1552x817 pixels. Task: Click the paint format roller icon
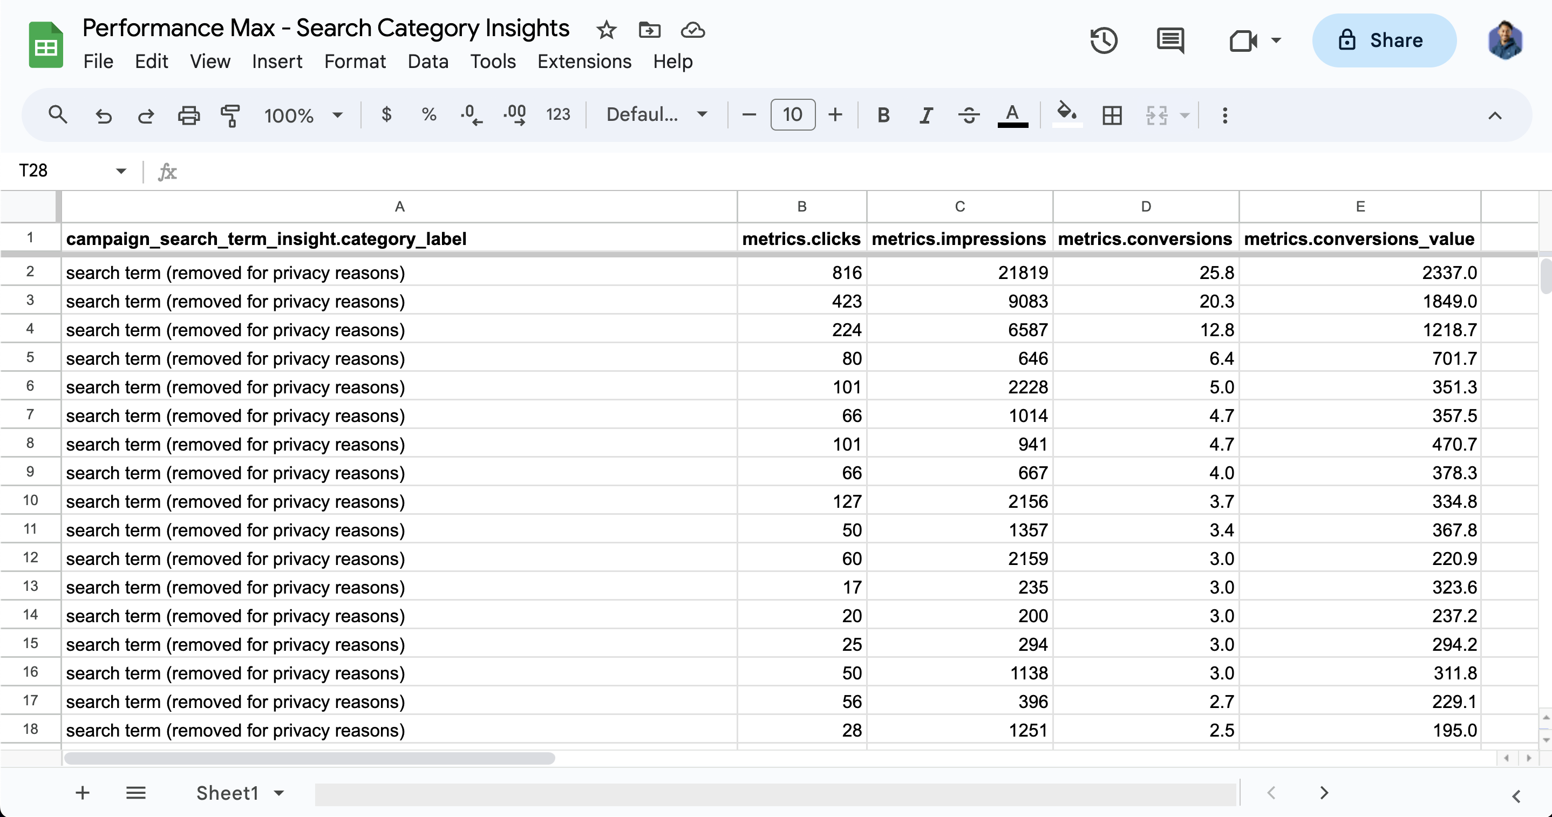tap(230, 114)
